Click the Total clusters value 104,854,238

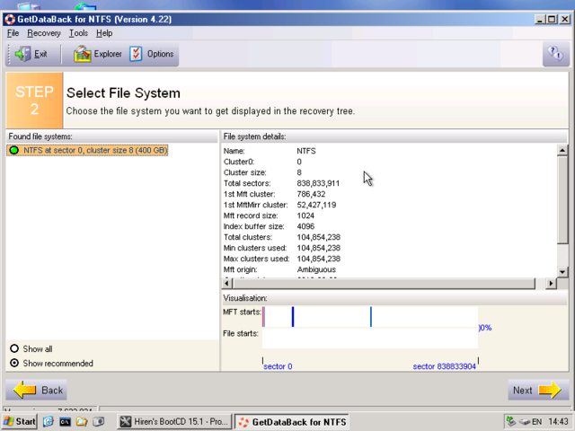318,237
